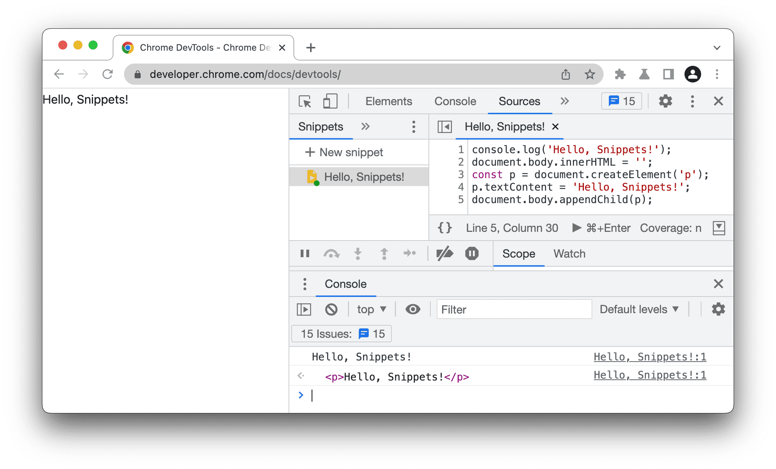Click the Default levels dropdown

(x=639, y=309)
